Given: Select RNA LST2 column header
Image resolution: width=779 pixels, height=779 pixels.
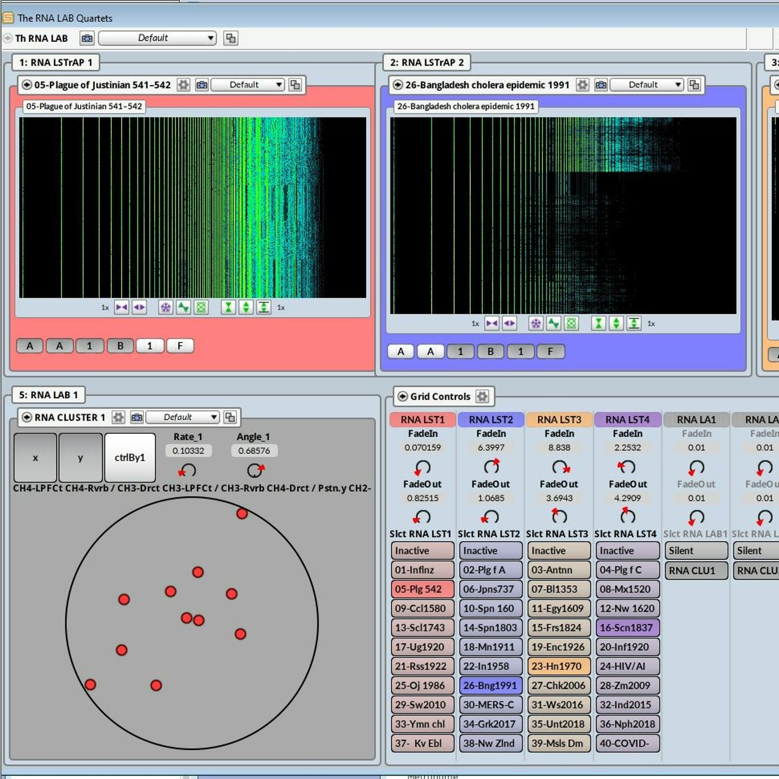Looking at the screenshot, I should point(491,419).
